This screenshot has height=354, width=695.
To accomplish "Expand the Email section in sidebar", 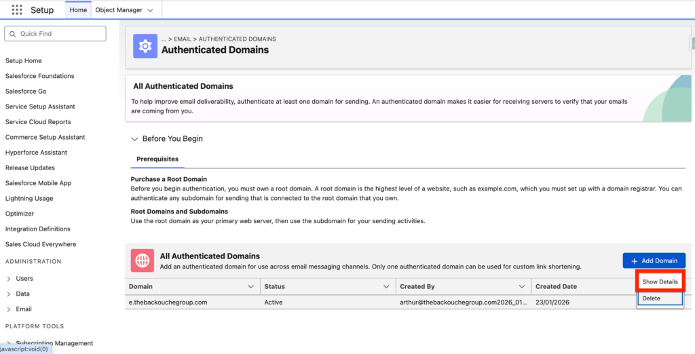I will (x=9, y=309).
